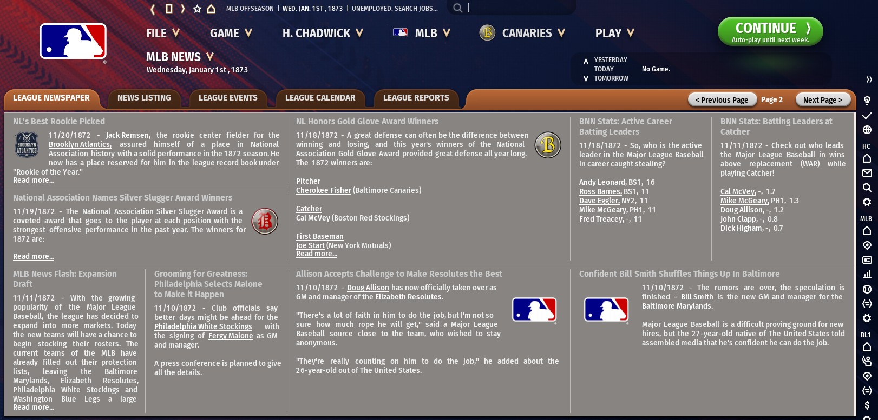
Task: Open the MLB section gear icon
Action: coord(867,318)
